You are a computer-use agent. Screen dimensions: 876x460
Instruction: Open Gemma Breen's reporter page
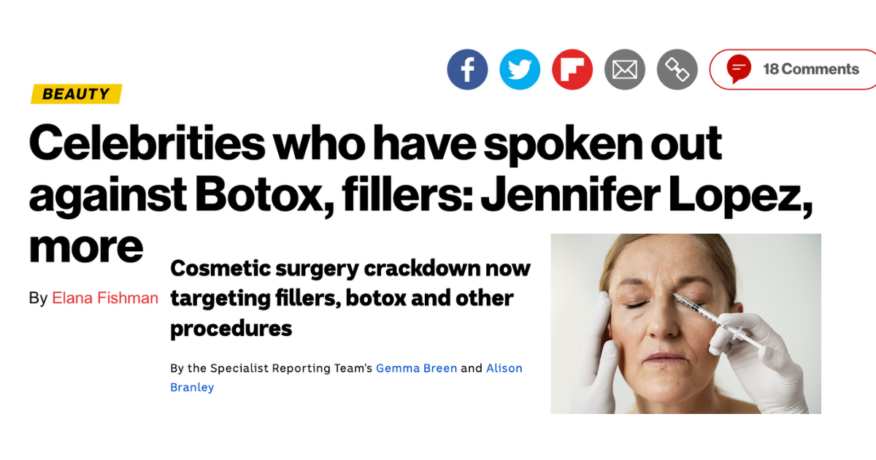point(416,368)
